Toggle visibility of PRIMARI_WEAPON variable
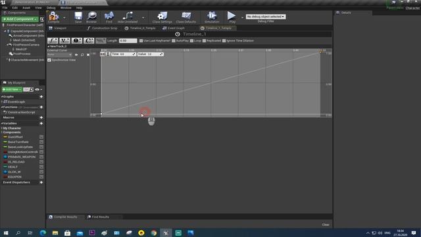Image resolution: width=421 pixels, height=237 pixels. [41, 157]
